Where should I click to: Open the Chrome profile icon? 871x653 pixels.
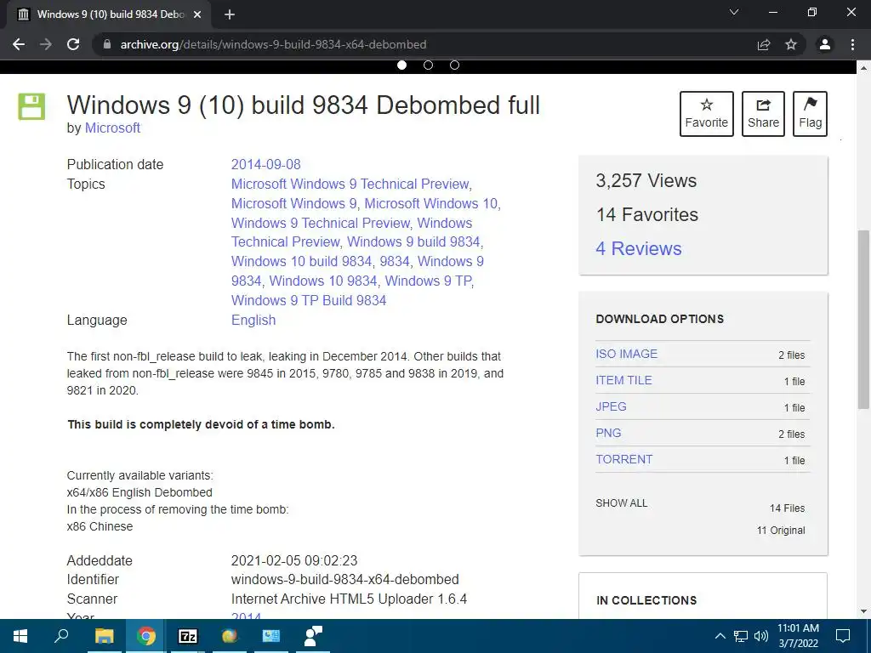pos(825,44)
